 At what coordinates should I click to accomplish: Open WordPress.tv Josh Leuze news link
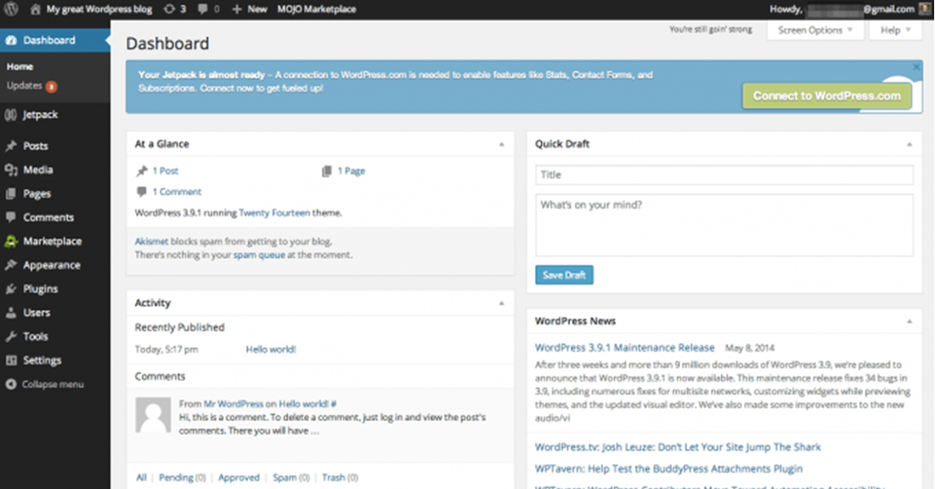678,447
